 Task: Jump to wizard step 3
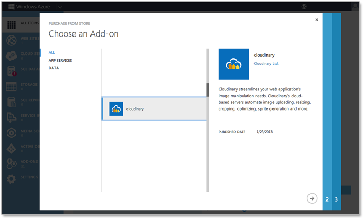[336, 199]
